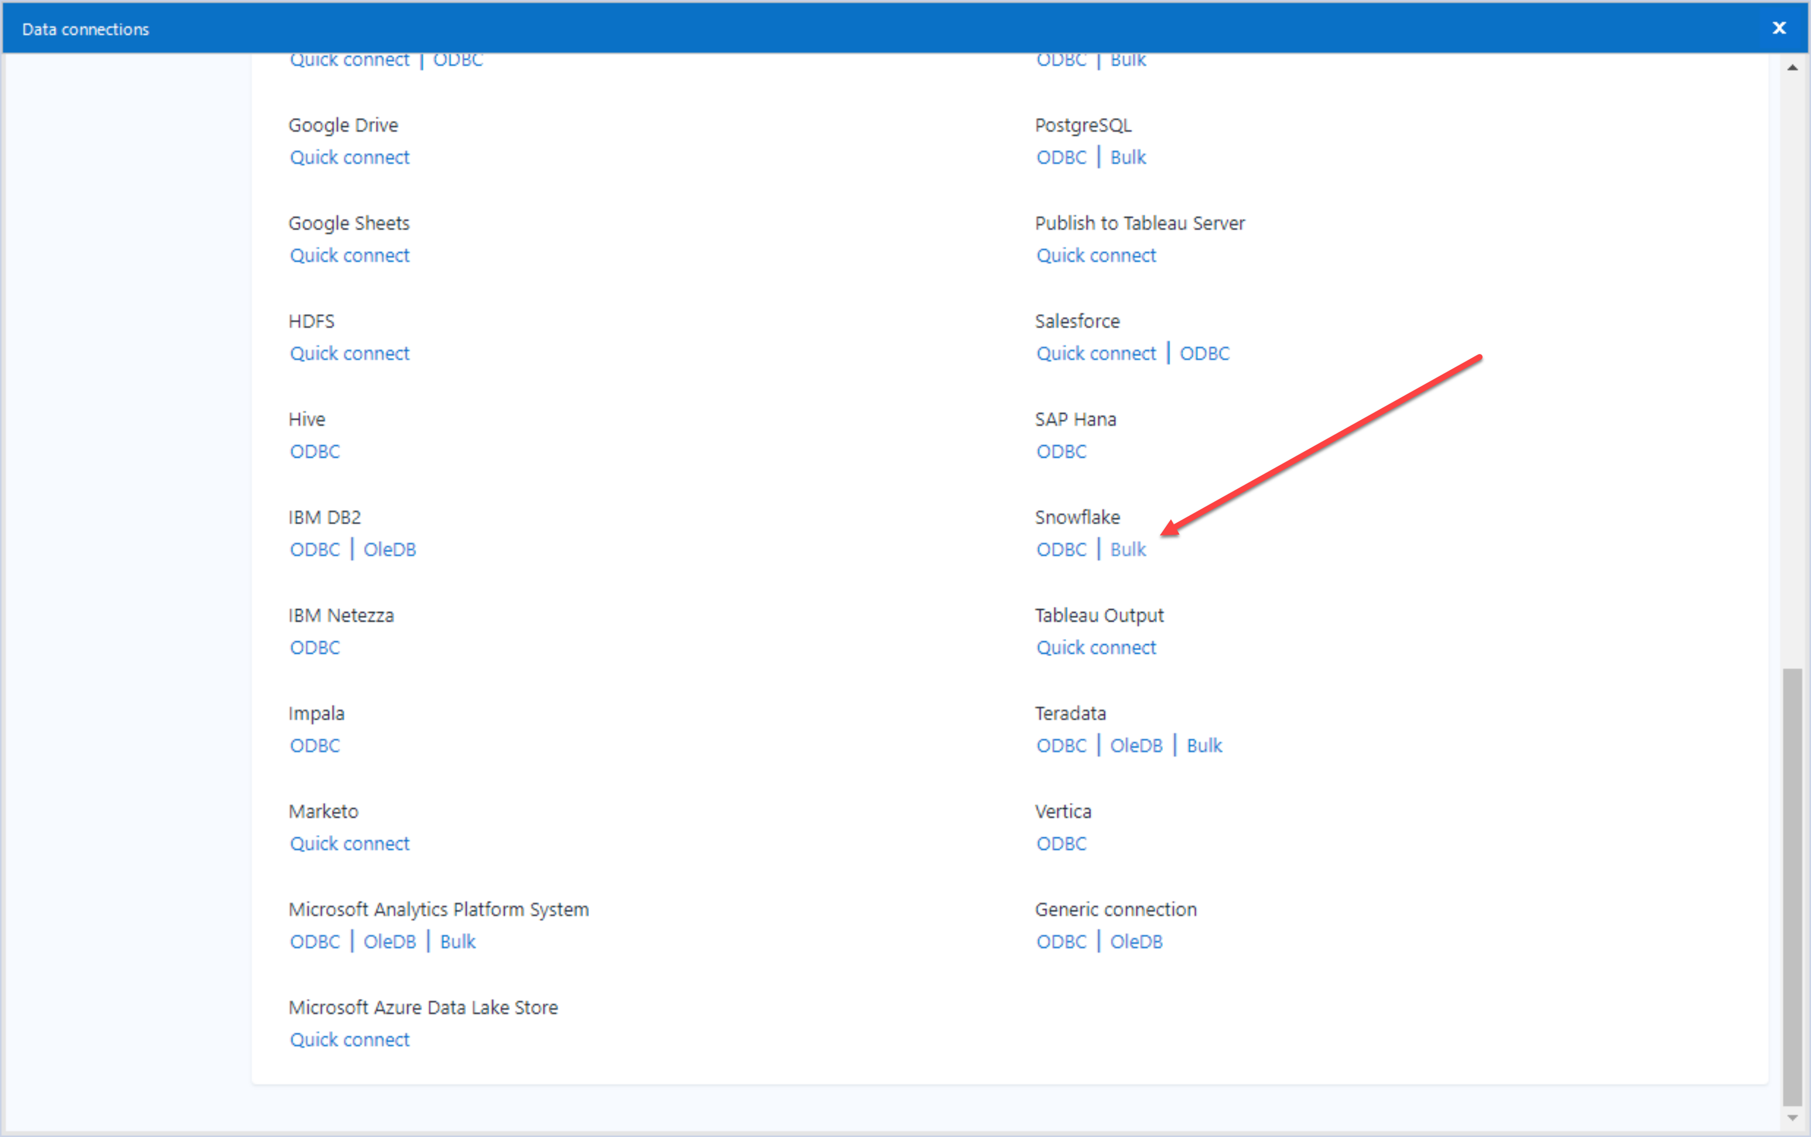Open the PostgreSQL Bulk connection
This screenshot has width=1811, height=1137.
click(x=1127, y=157)
